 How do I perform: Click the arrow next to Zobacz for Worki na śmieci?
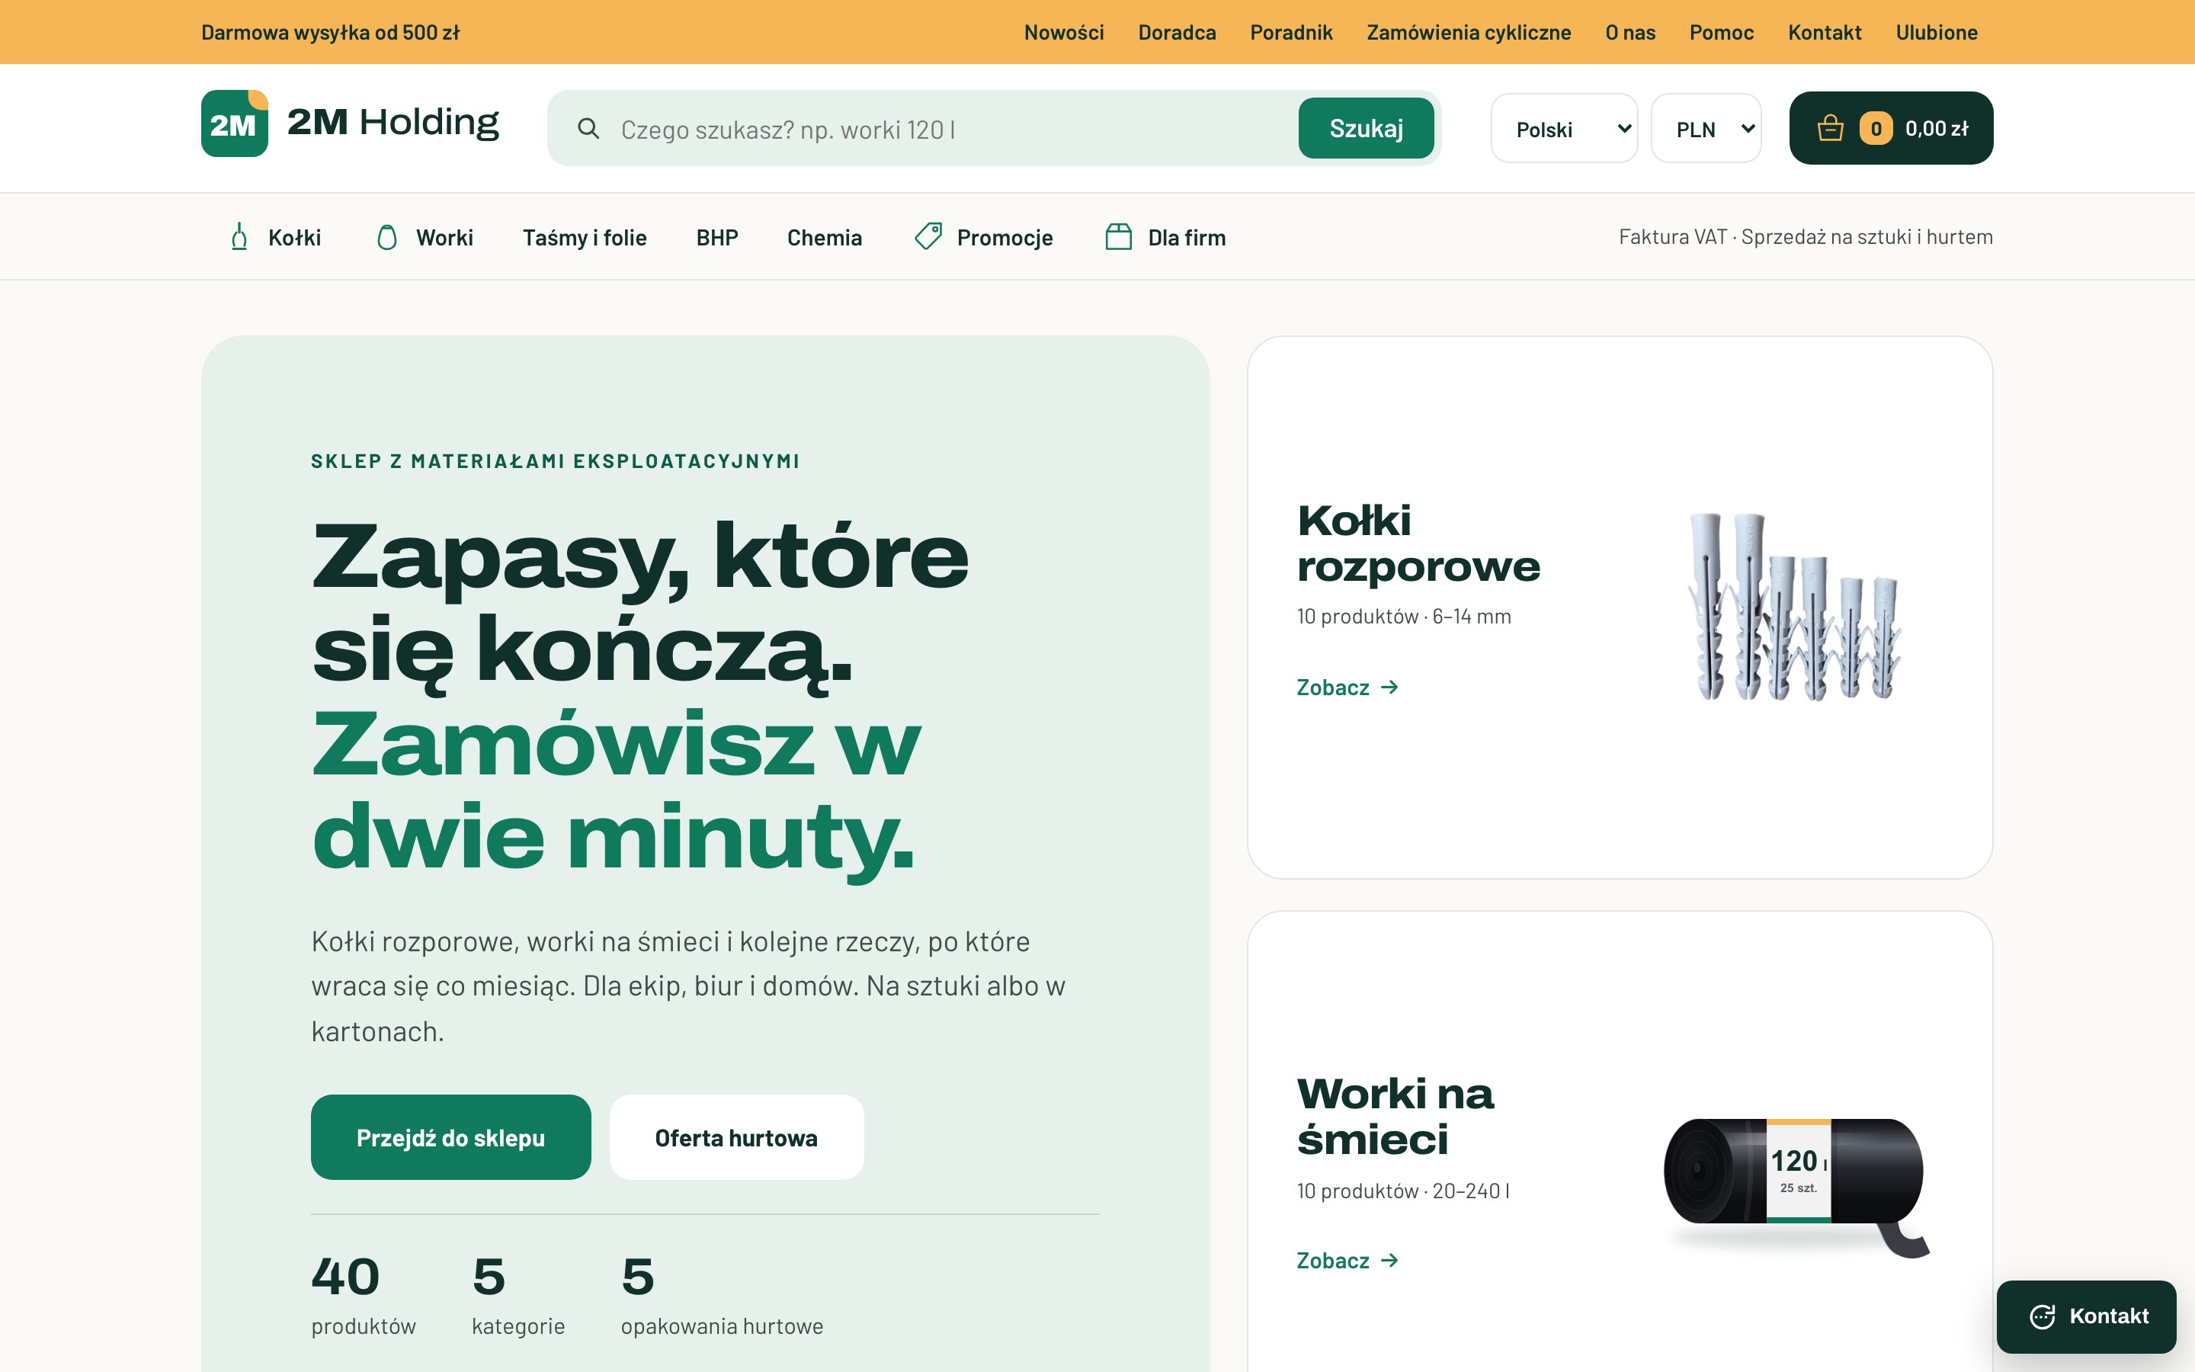click(x=1389, y=1261)
